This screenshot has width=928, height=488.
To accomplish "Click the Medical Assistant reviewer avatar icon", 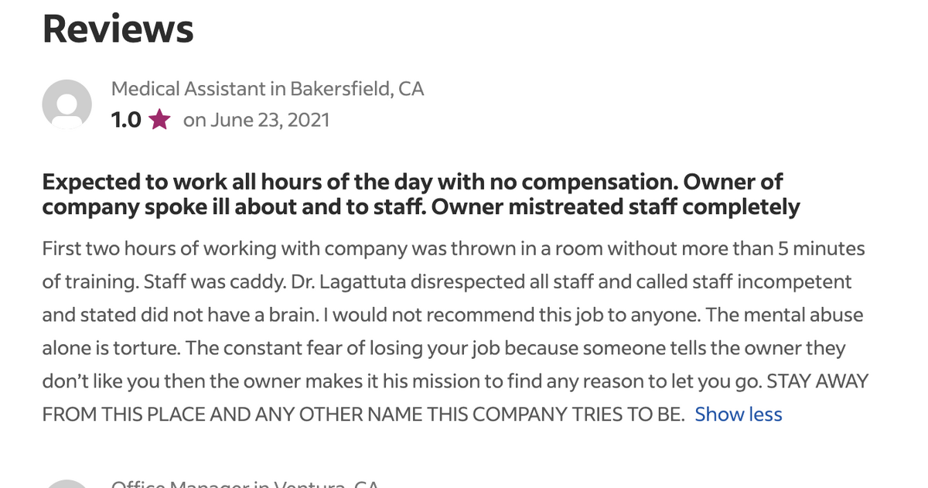I will (x=67, y=104).
